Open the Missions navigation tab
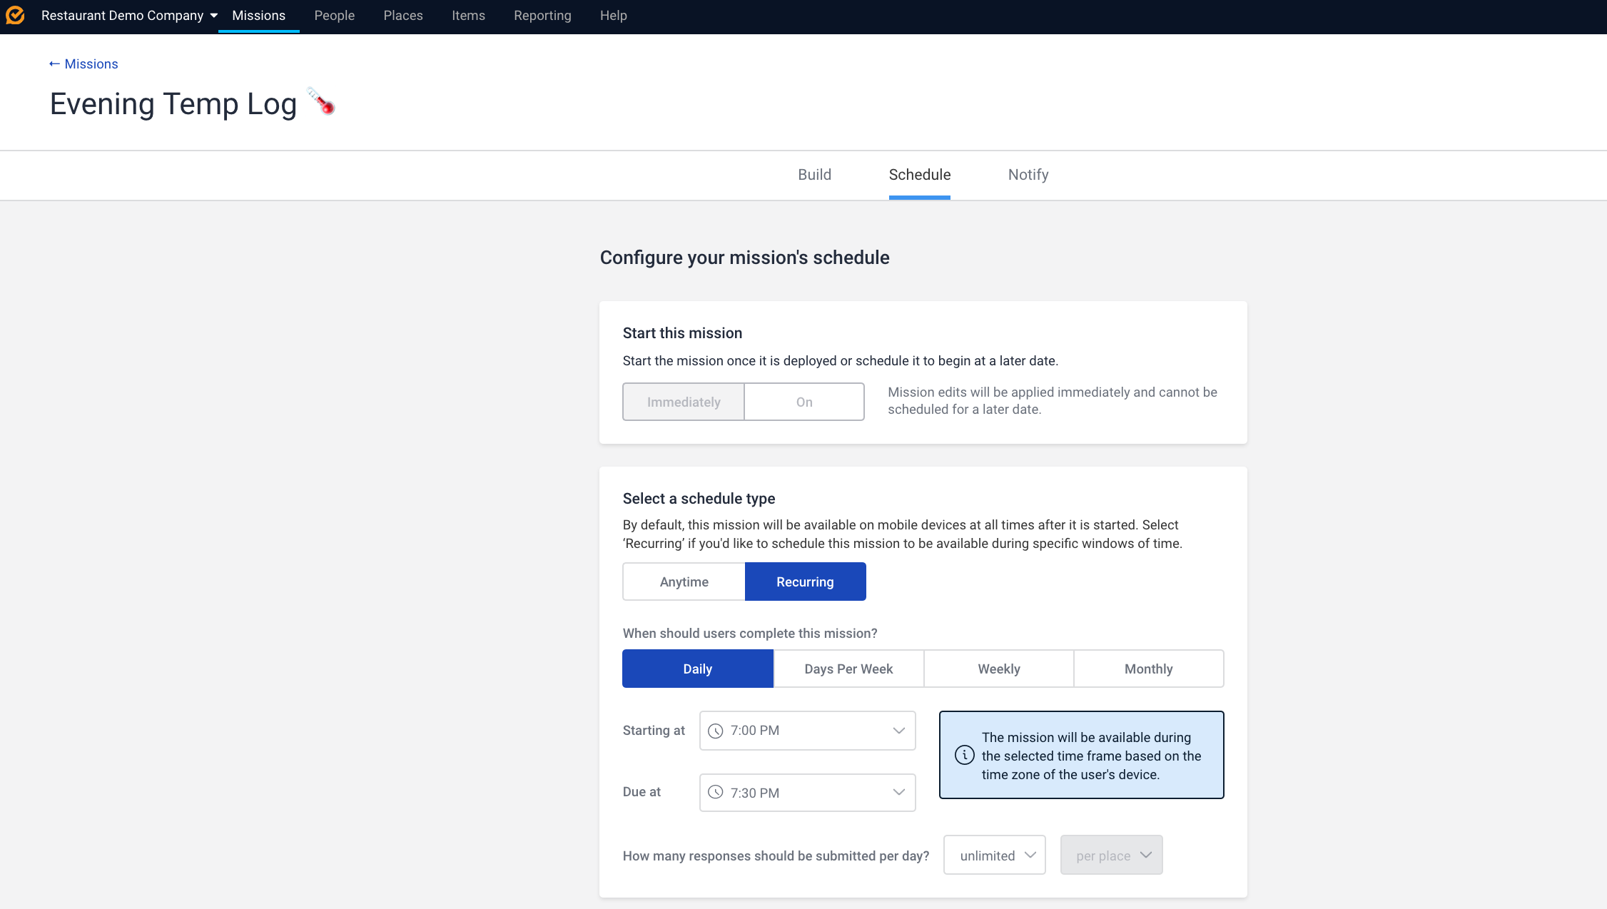The height and width of the screenshot is (909, 1607). click(258, 16)
